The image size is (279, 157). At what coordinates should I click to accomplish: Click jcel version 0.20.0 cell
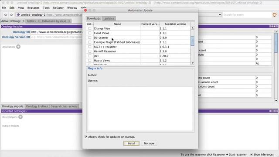point(175,56)
